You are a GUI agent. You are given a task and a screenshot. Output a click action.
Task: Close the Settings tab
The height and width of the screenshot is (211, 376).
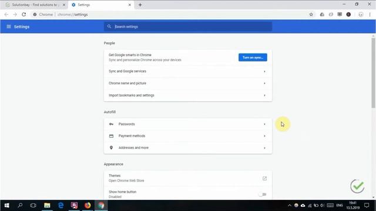click(x=129, y=5)
